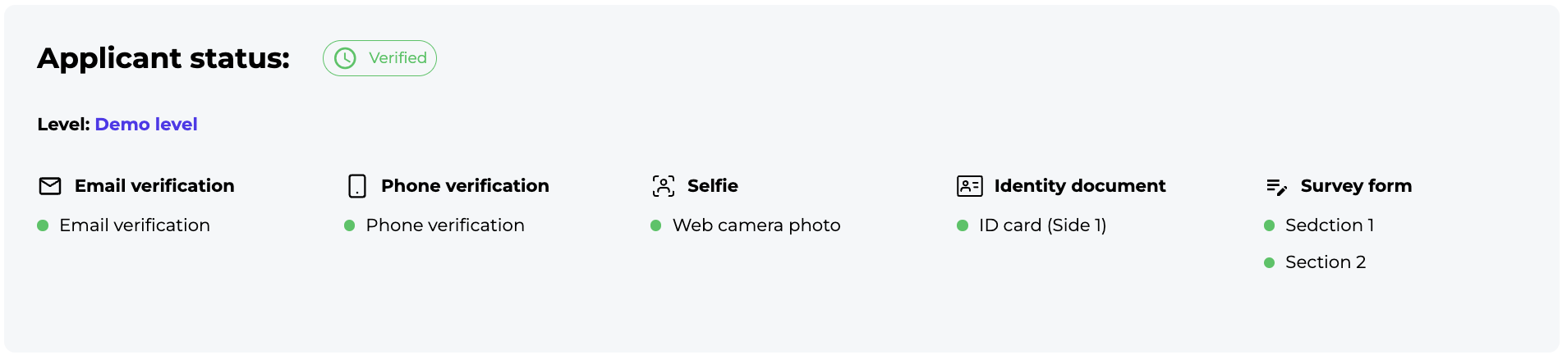Open Section 2 of the survey
The height and width of the screenshot is (364, 1567).
point(1325,262)
